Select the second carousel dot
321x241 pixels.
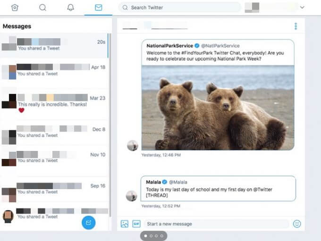click(151, 236)
